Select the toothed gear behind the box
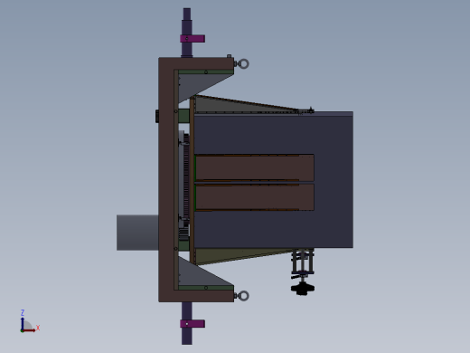The image size is (470, 353). (x=186, y=181)
